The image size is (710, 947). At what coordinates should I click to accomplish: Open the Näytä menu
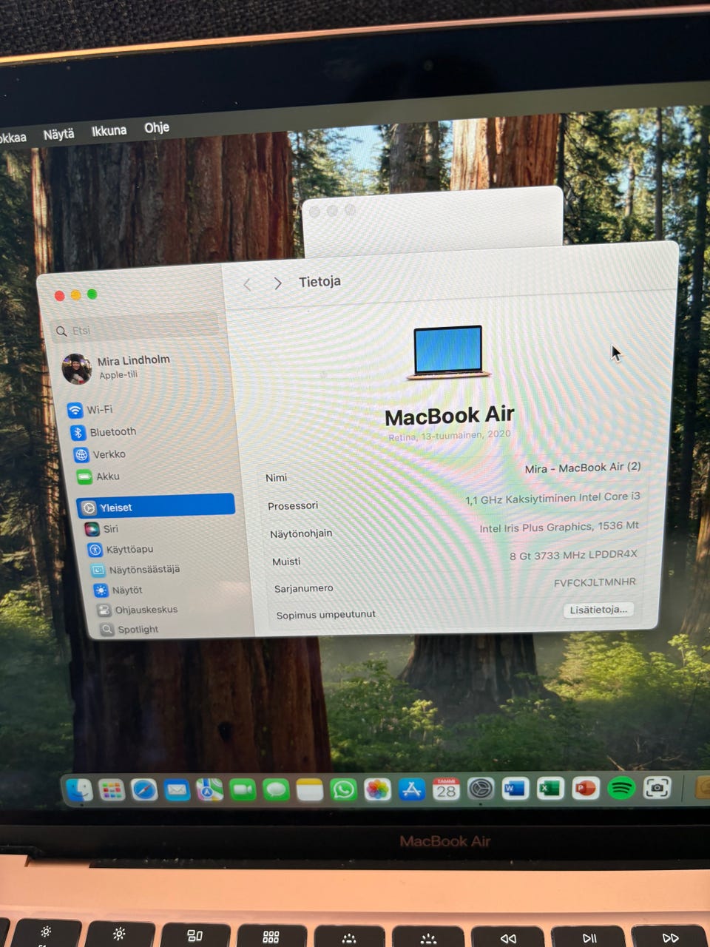(x=58, y=134)
